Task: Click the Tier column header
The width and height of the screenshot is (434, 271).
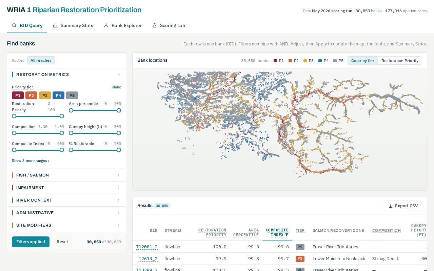Action: 300,230
